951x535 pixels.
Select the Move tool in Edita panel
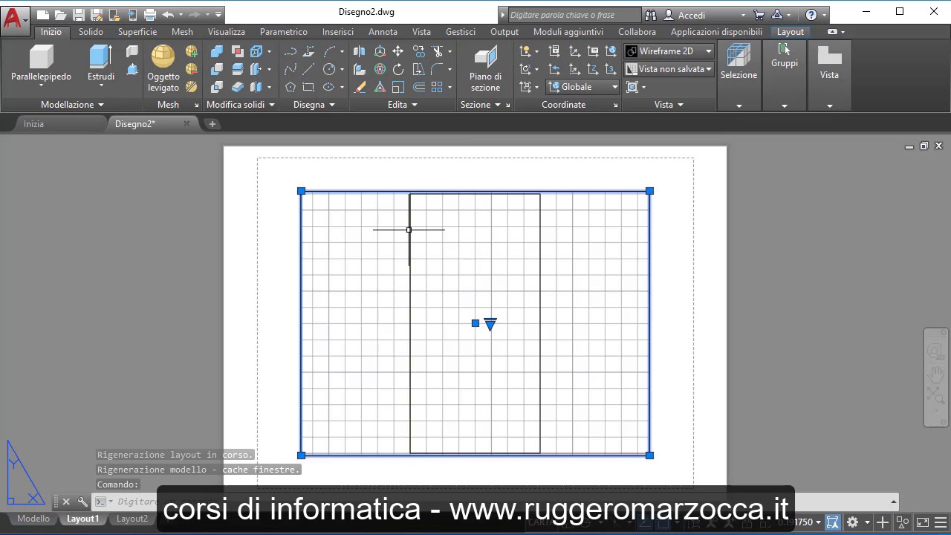[397, 51]
